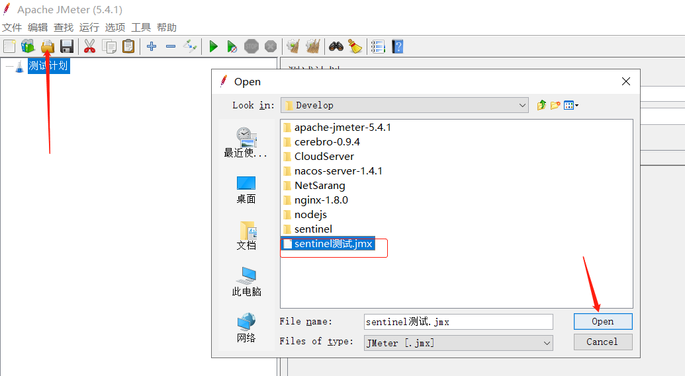Click Start no pauses icon

click(x=232, y=46)
